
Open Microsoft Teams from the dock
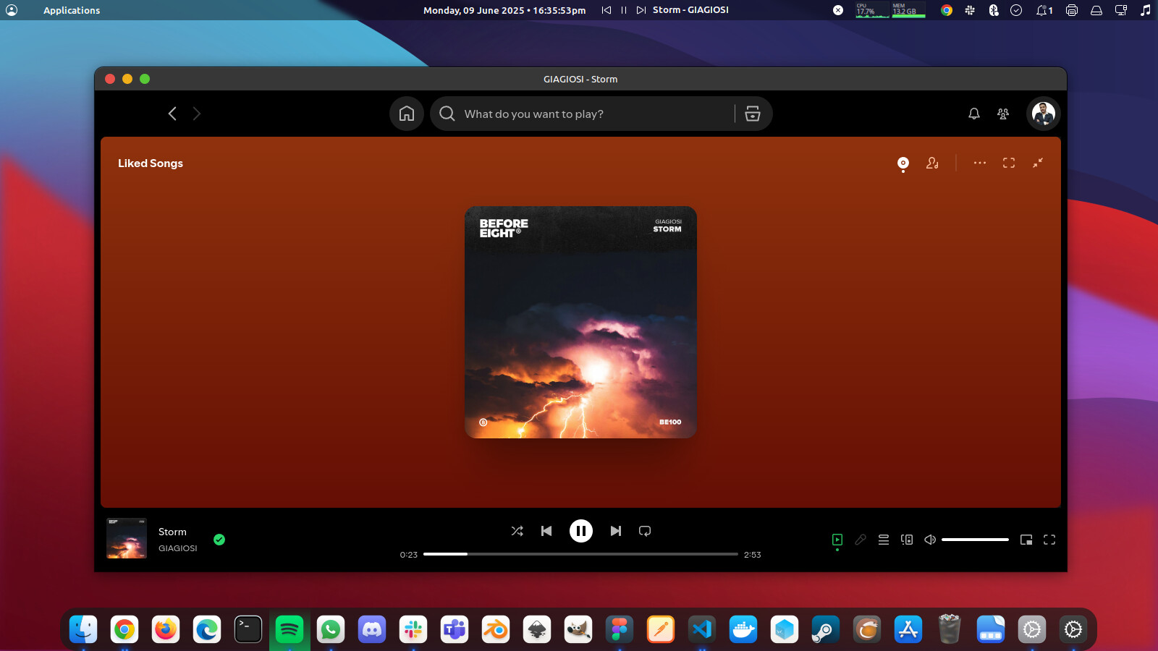pos(455,629)
